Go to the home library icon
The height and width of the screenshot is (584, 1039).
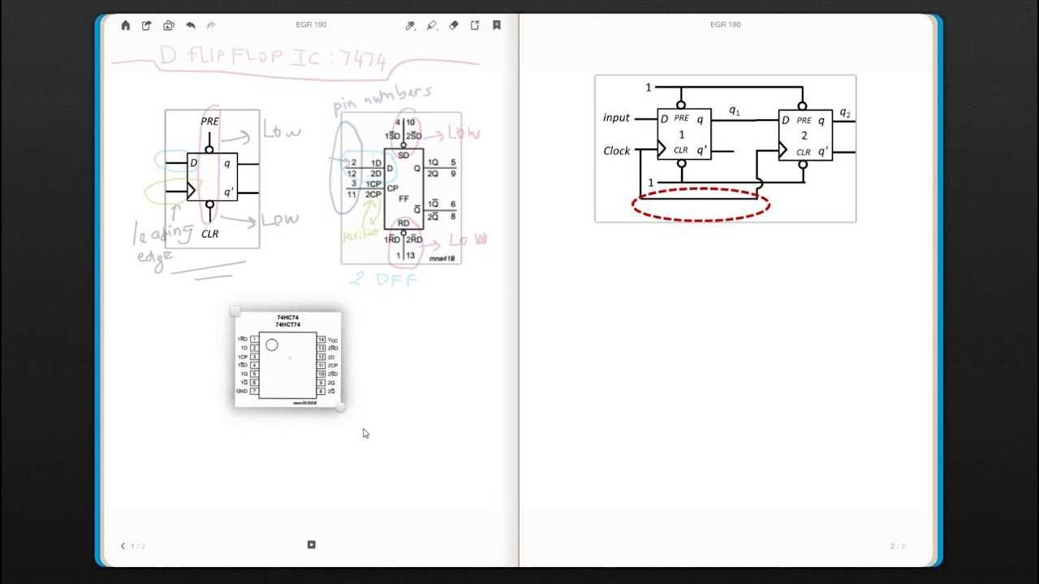(x=126, y=25)
